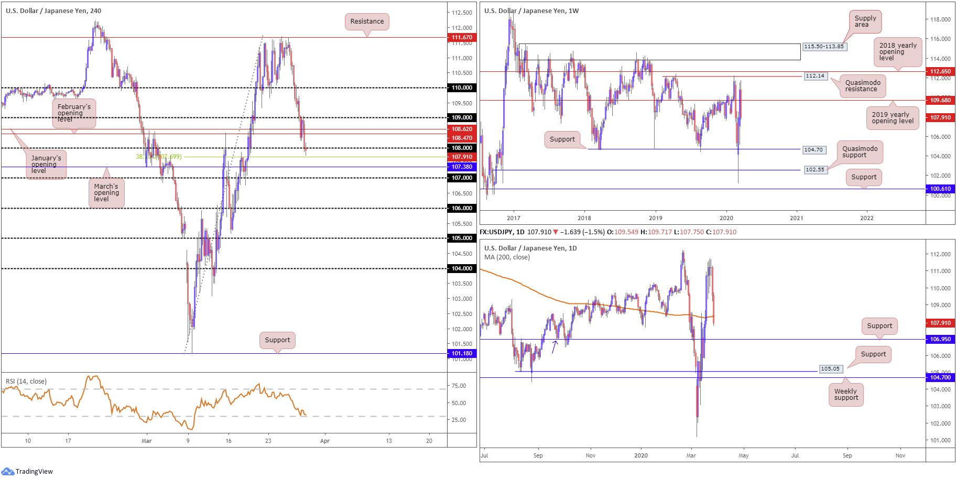Click the Support callout on the 240 chart
956x479 pixels.
pyautogui.click(x=277, y=340)
